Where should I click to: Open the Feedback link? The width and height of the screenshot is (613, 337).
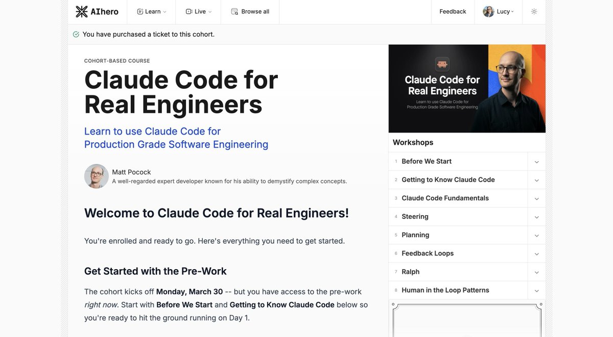453,12
